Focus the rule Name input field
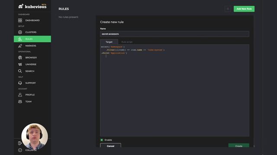The width and height of the screenshot is (277, 155). 174,34
